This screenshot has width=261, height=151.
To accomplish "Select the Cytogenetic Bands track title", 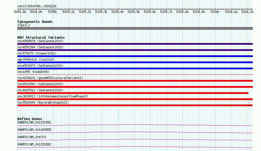I will 35,22.
